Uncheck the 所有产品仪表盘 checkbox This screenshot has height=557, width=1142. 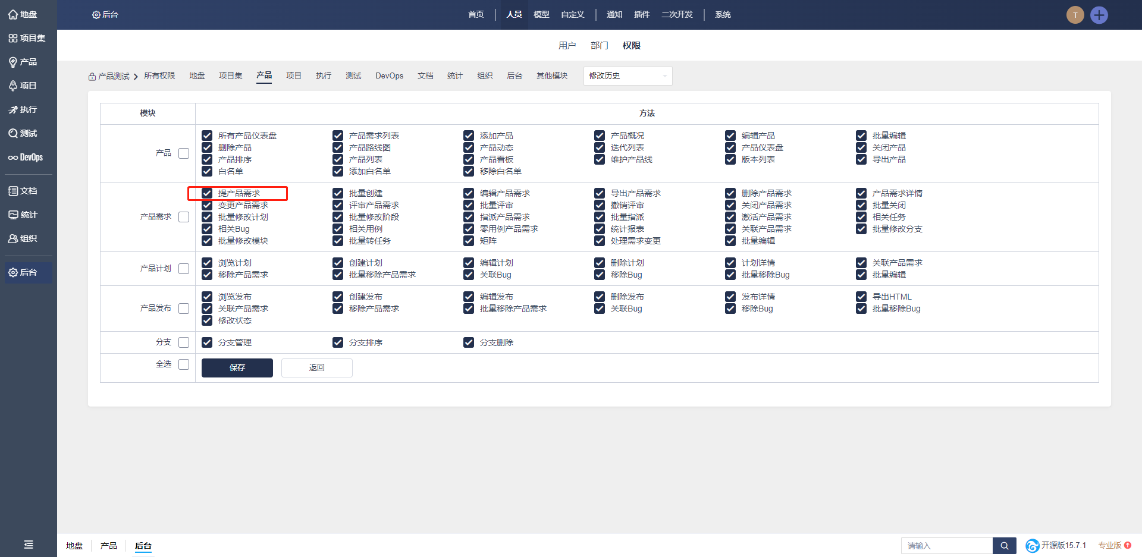pyautogui.click(x=207, y=136)
